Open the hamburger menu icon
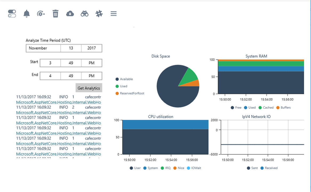311x192 pixels. [x=114, y=14]
